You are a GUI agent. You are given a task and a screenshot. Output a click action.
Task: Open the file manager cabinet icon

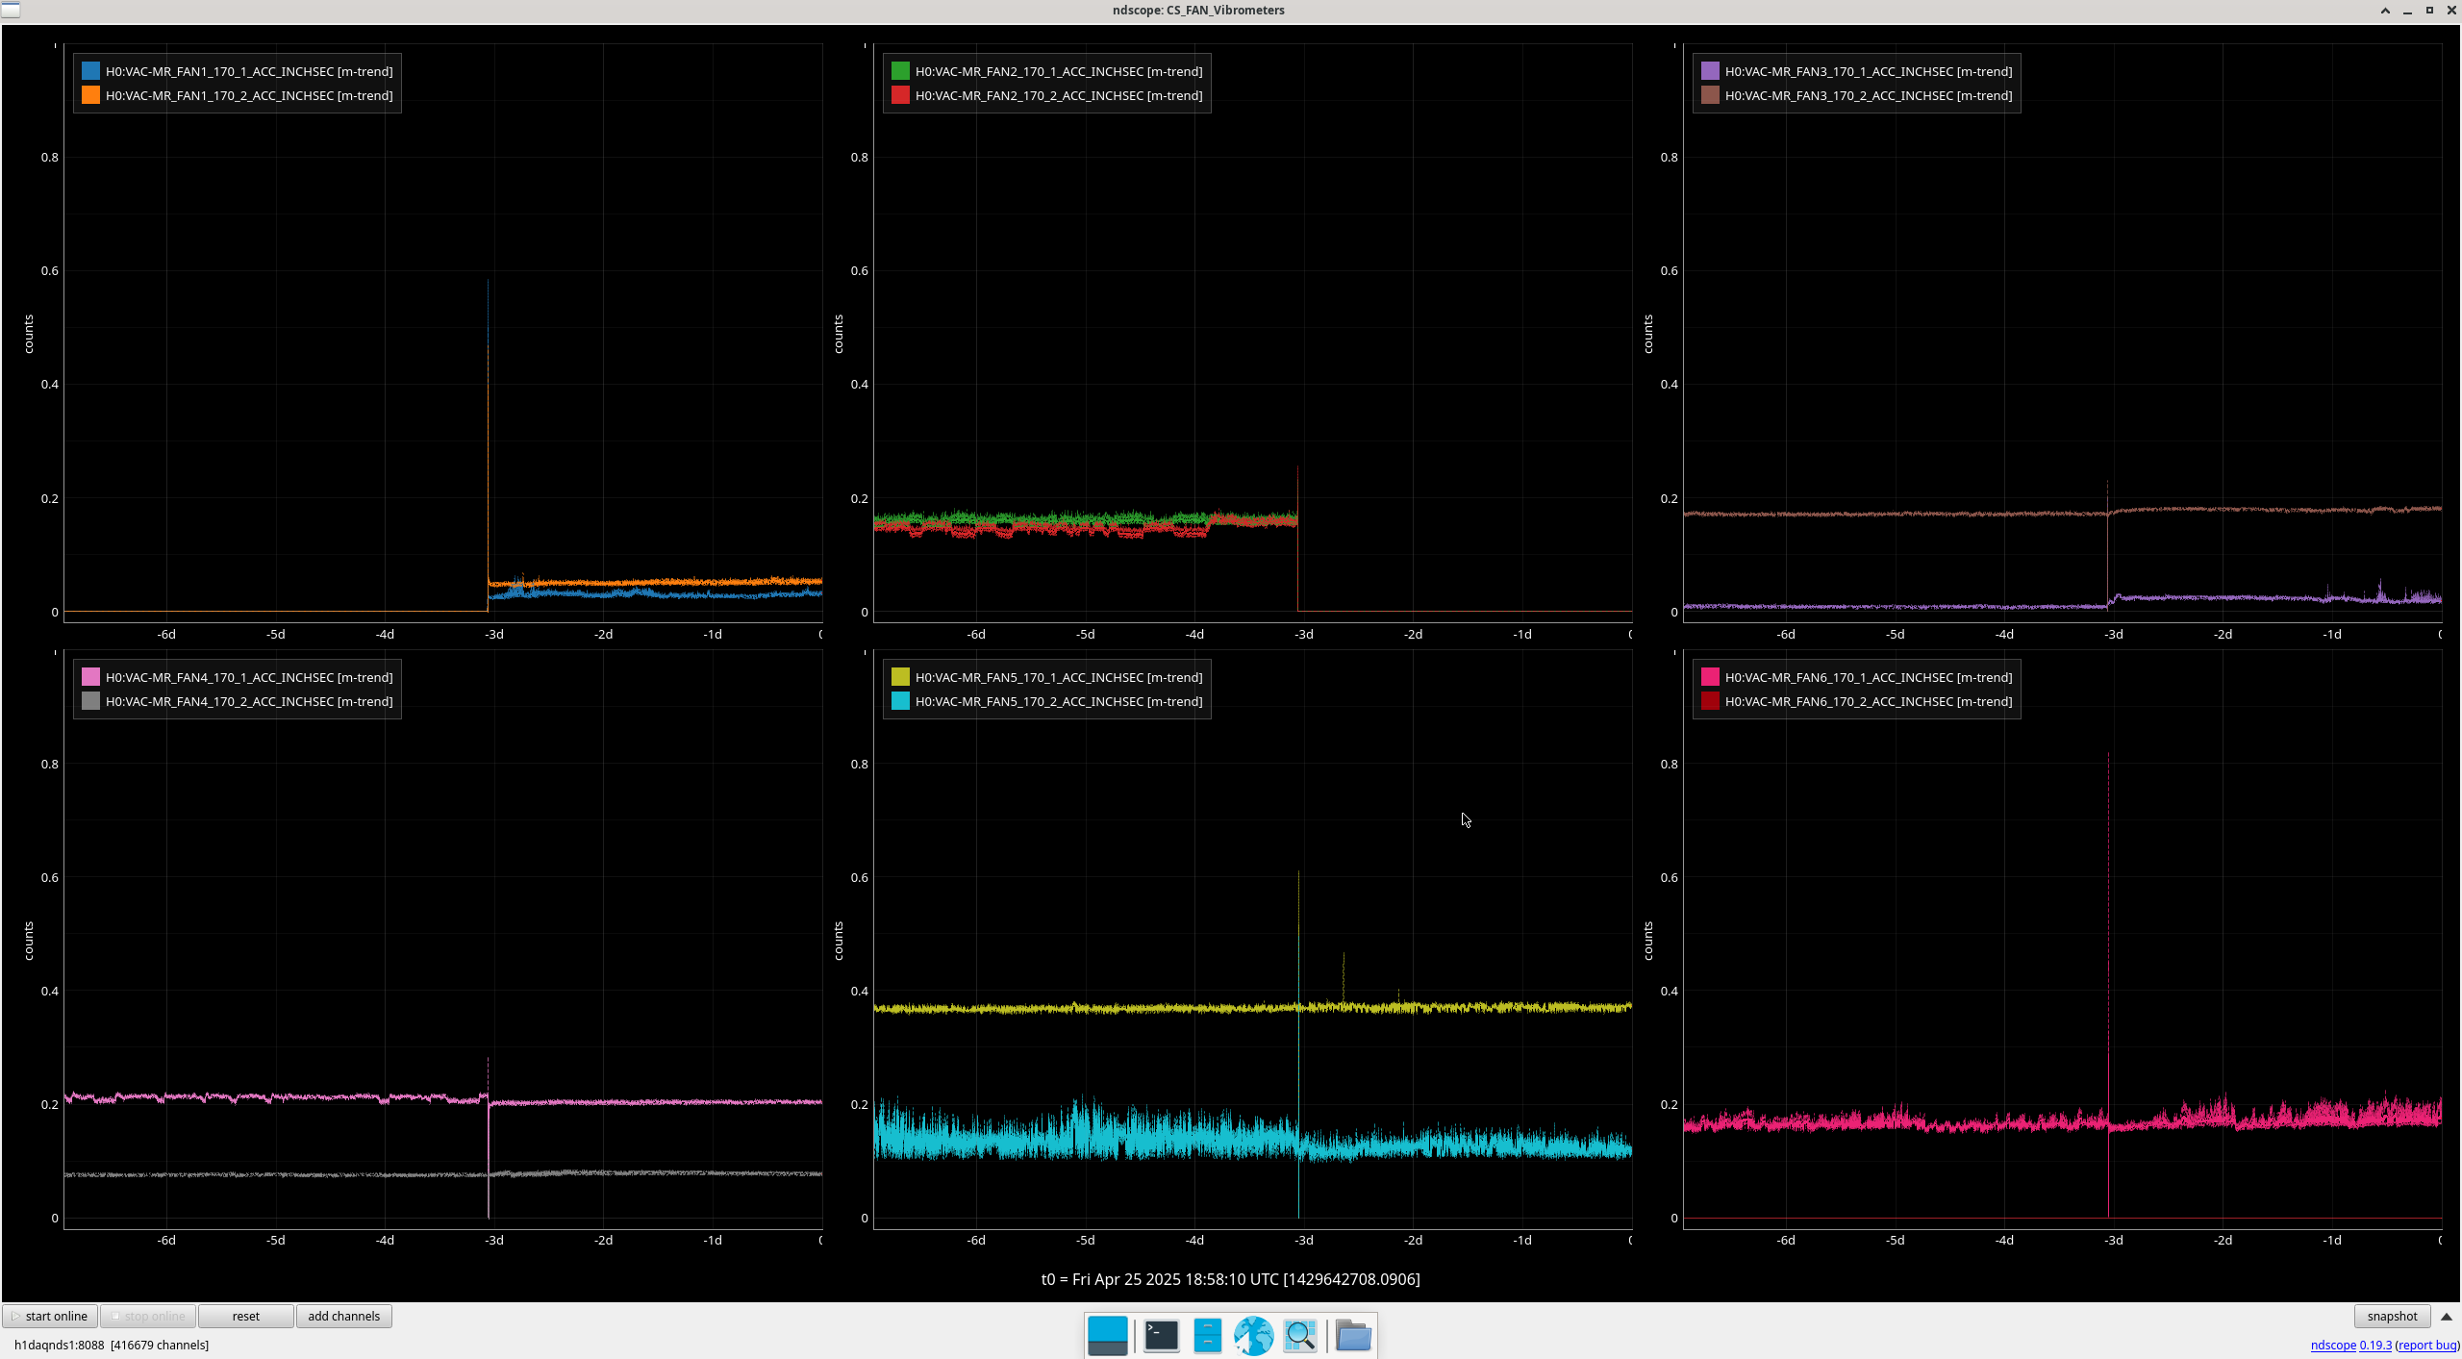[x=1207, y=1336]
